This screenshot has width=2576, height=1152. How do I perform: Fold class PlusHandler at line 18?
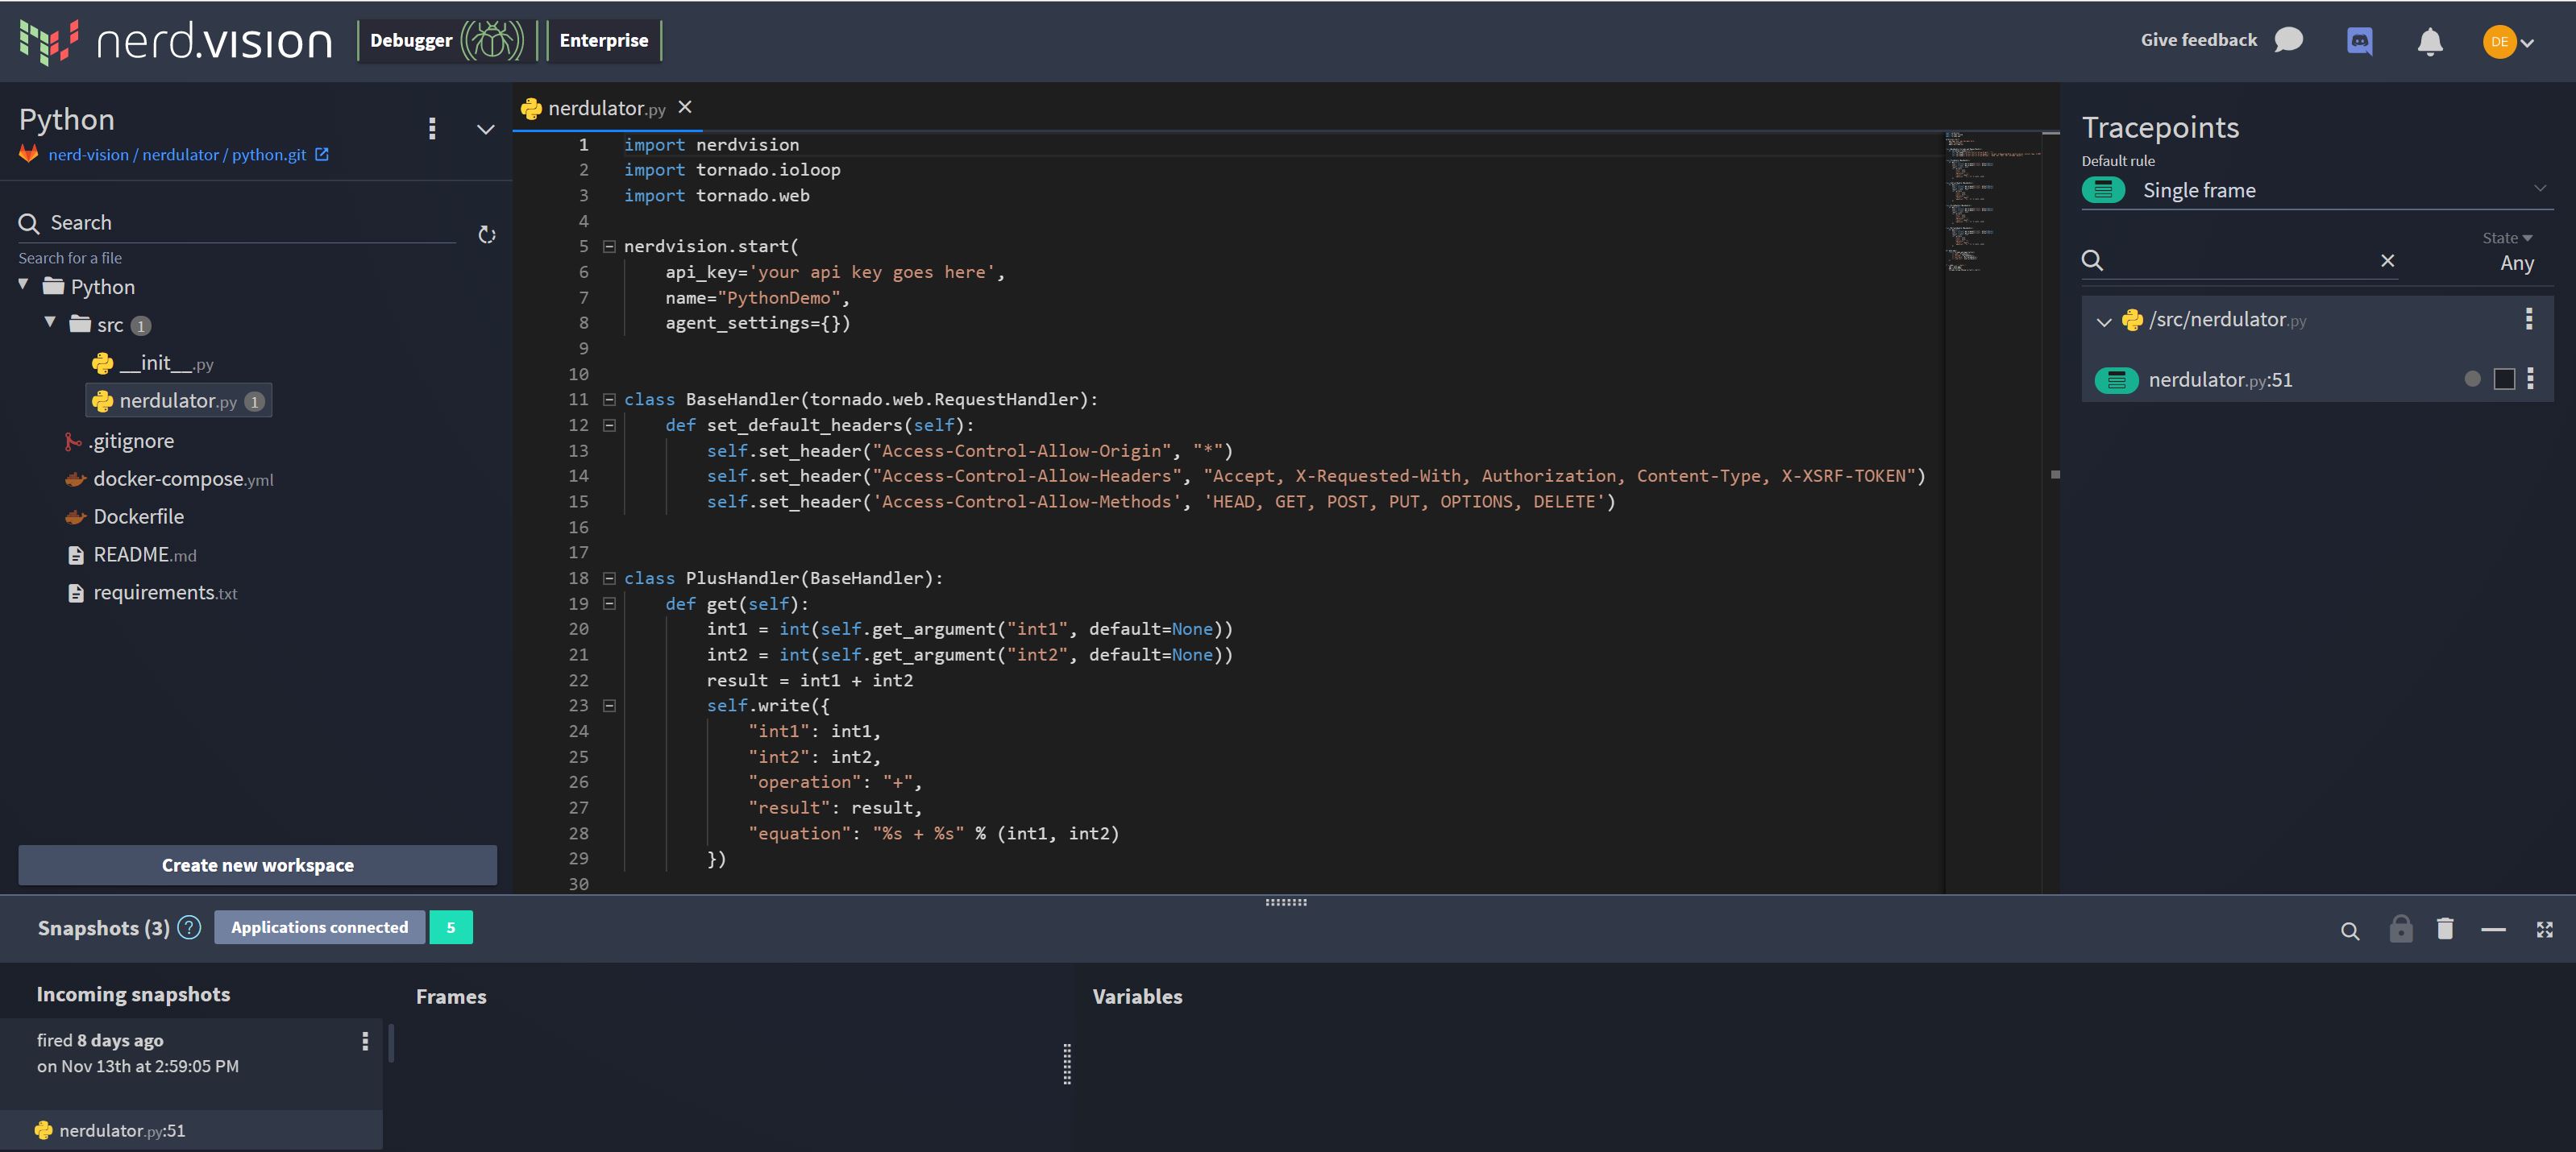click(x=609, y=578)
